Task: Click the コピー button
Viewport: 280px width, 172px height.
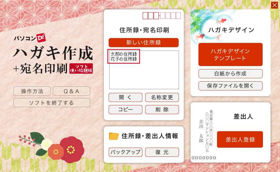Action: tap(125, 110)
